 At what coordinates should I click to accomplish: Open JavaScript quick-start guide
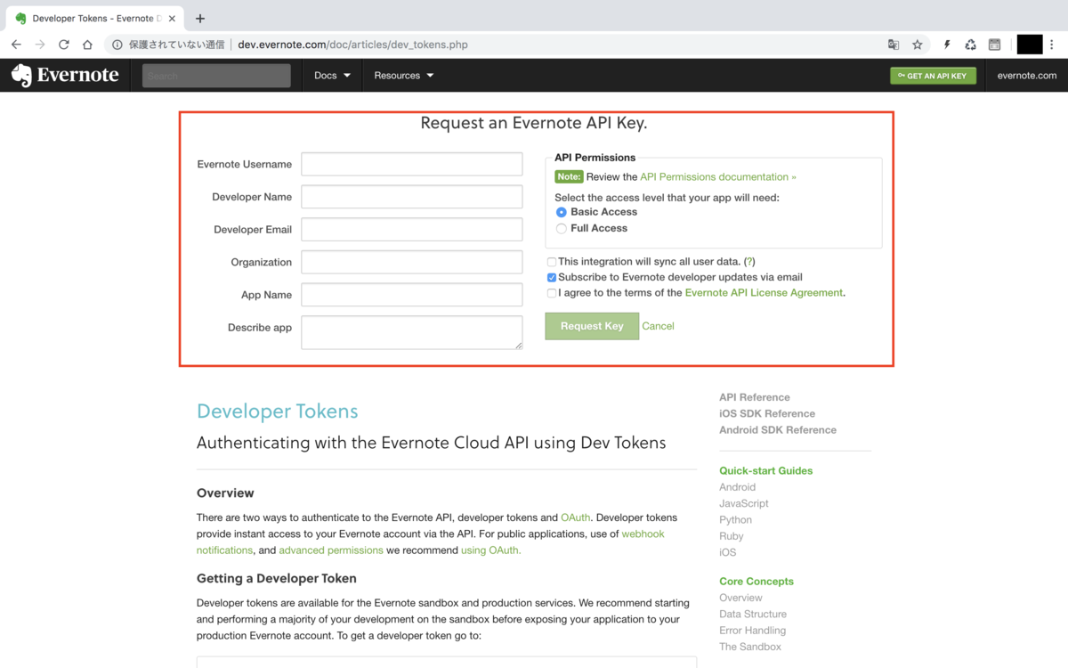coord(744,503)
